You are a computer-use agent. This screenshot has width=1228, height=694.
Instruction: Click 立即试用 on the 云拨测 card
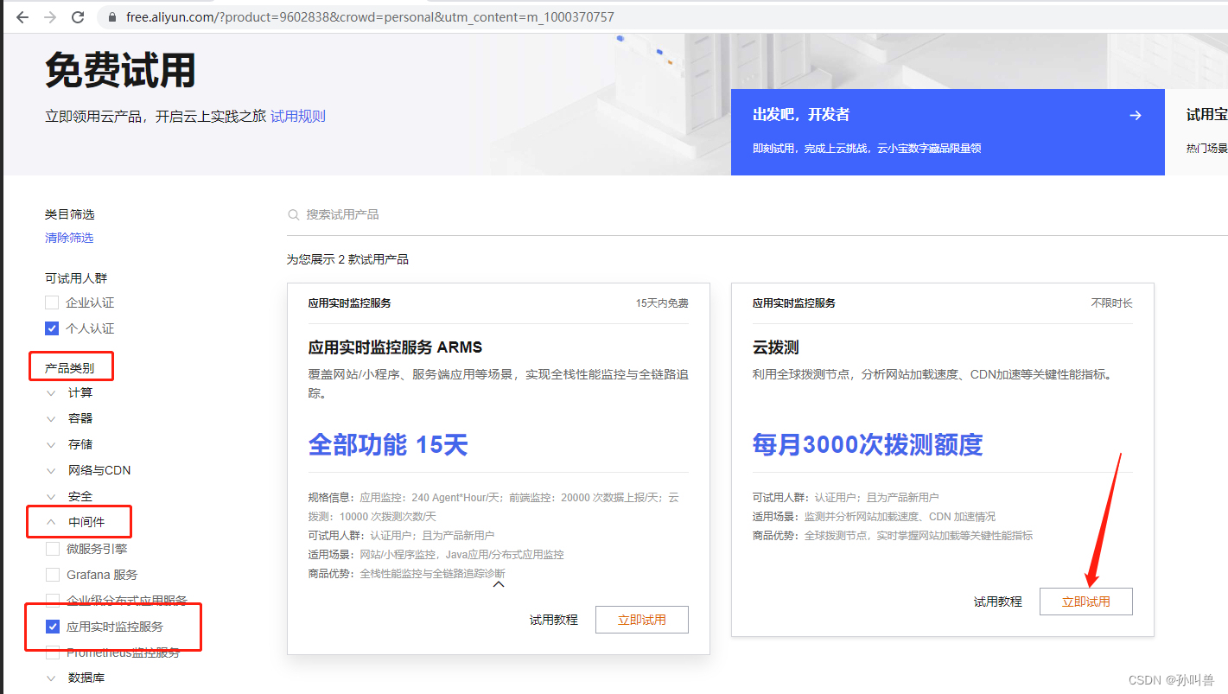1086,602
